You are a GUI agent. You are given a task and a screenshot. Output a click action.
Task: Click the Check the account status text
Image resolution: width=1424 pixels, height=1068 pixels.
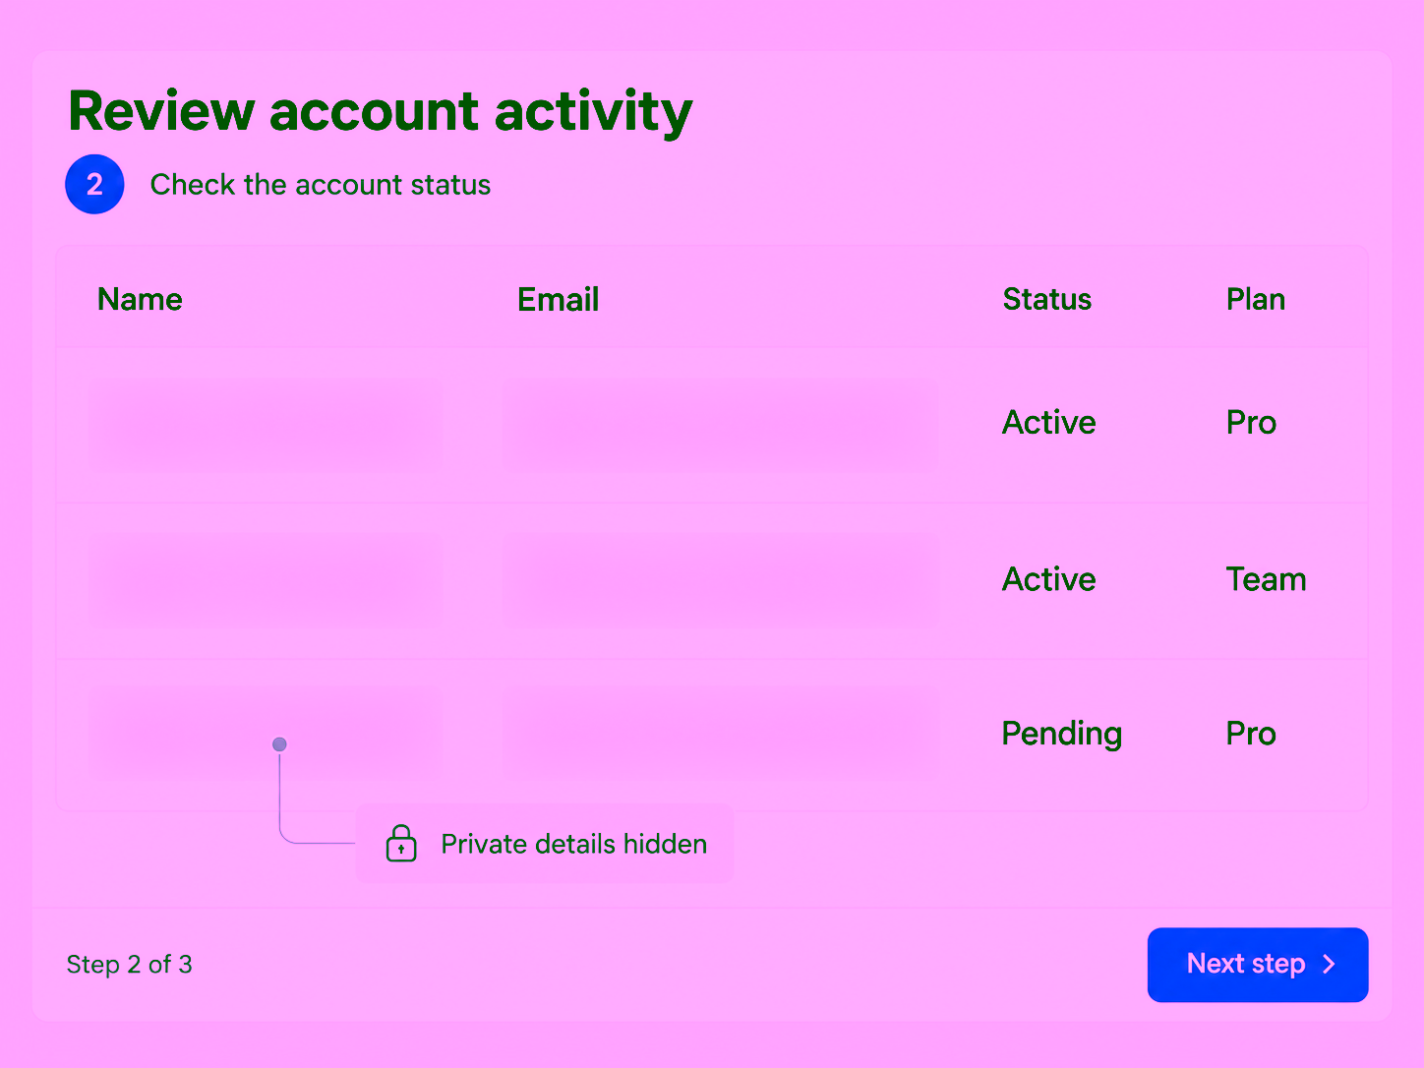pyautogui.click(x=321, y=185)
